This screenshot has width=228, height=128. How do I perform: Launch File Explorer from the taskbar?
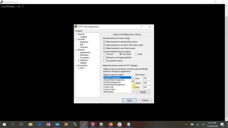pyautogui.click(x=30, y=124)
